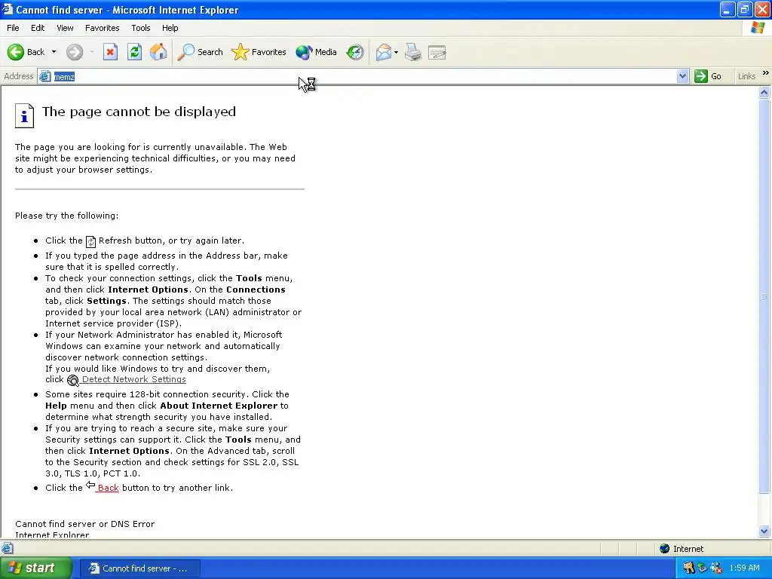The image size is (772, 579).
Task: Click the vertical scrollbar down arrow
Action: (x=764, y=531)
